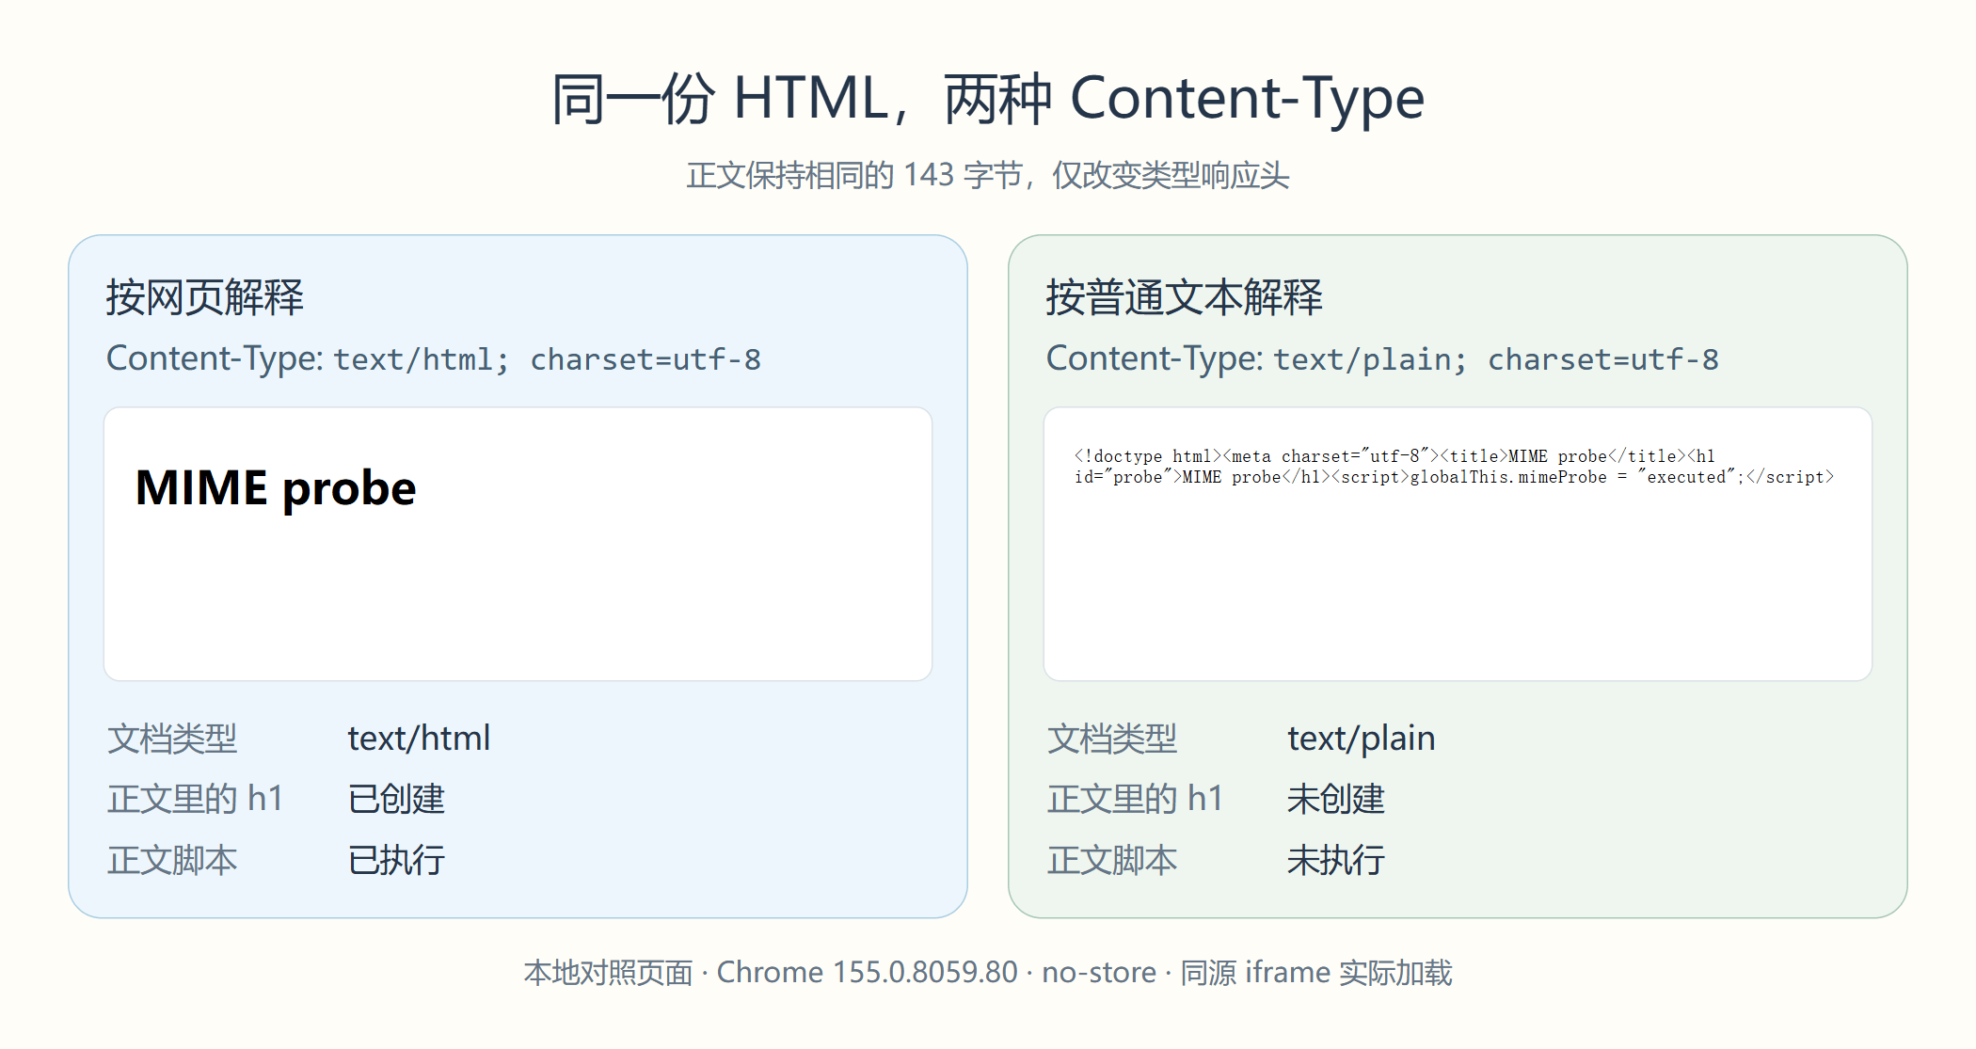Click the '未执行' value
Viewport: 1976px width, 1049px height.
[1336, 860]
